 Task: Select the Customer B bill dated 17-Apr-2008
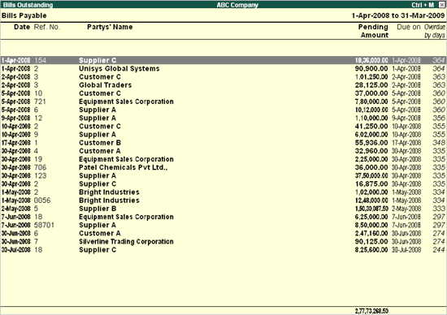tap(223, 143)
